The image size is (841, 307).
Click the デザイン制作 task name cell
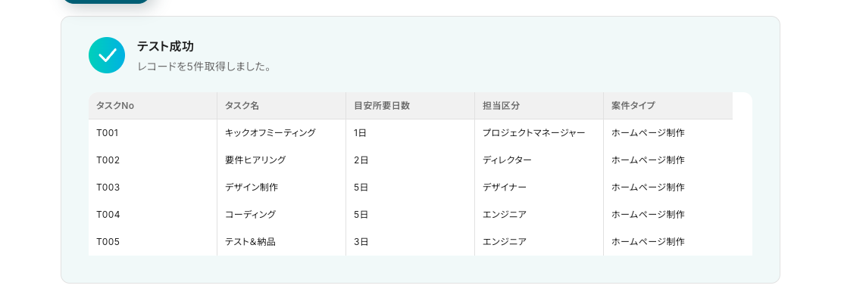(x=252, y=188)
